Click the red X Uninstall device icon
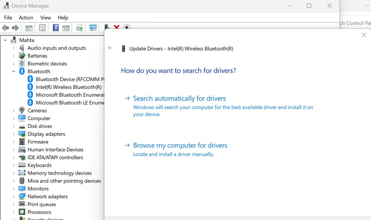Image resolution: width=371 pixels, height=220 pixels. click(x=117, y=27)
